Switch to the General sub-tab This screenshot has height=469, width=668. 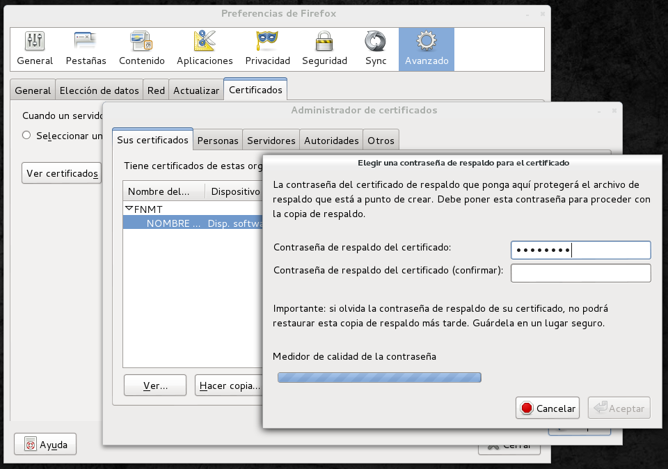click(x=33, y=90)
